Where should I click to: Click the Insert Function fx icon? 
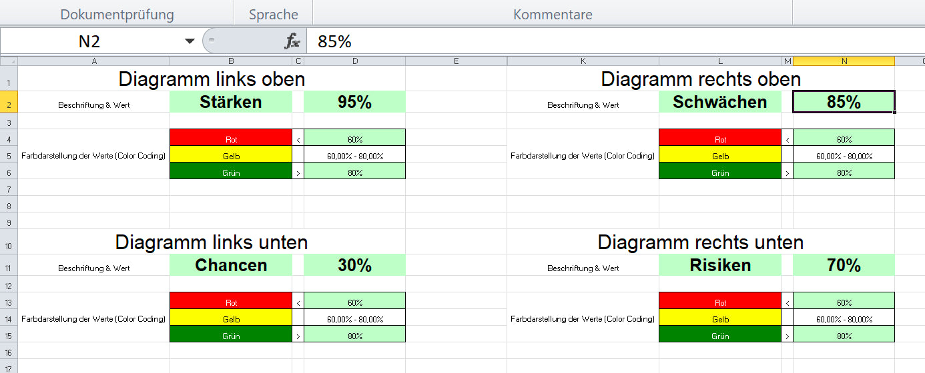pos(292,41)
